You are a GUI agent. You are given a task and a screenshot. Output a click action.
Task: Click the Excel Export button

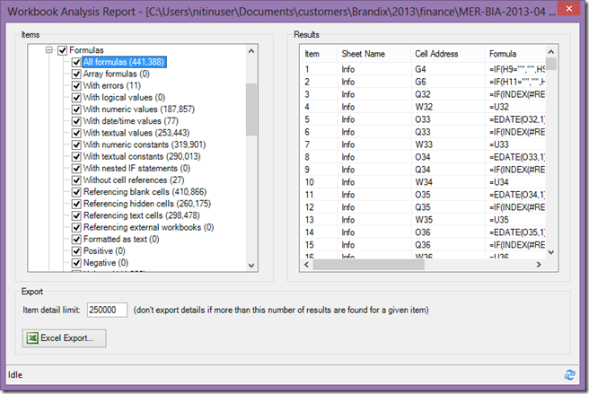65,338
